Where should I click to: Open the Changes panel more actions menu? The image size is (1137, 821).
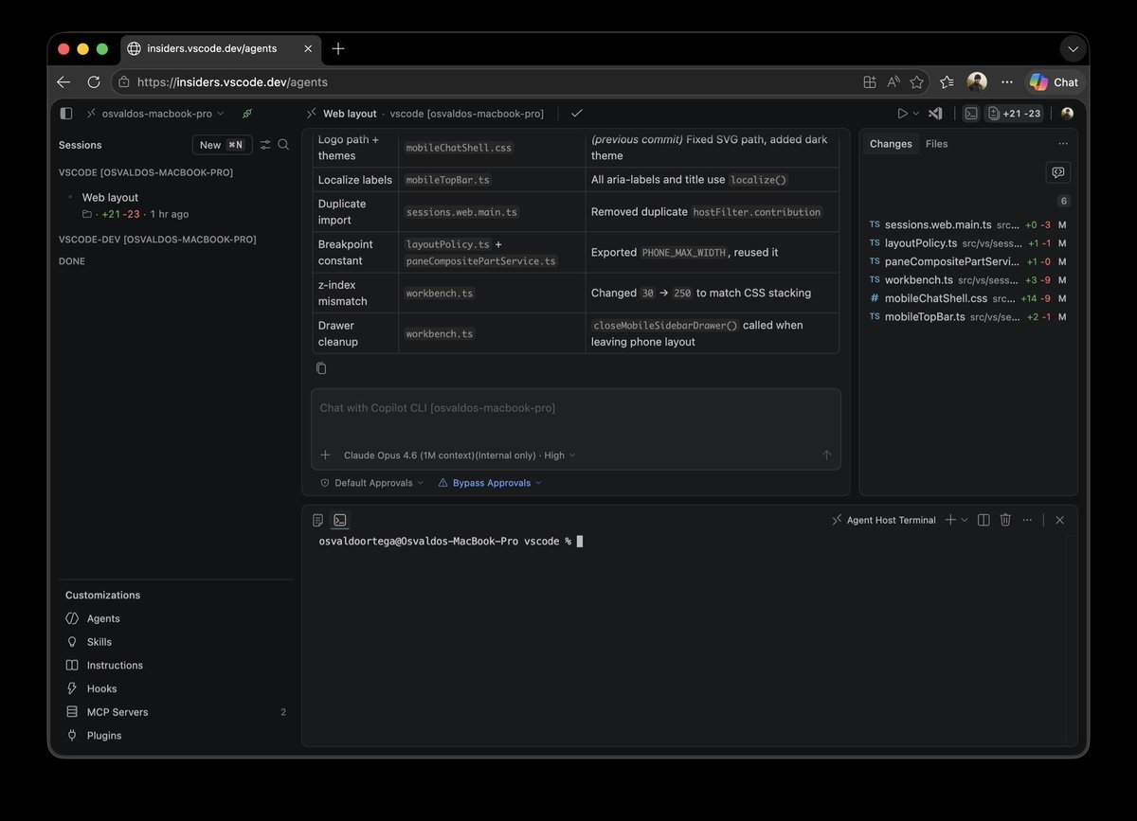(x=1063, y=144)
